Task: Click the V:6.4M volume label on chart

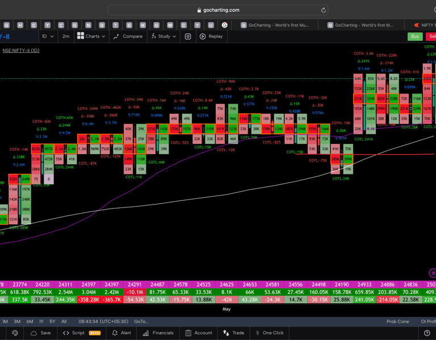Action: pyautogui.click(x=88, y=124)
